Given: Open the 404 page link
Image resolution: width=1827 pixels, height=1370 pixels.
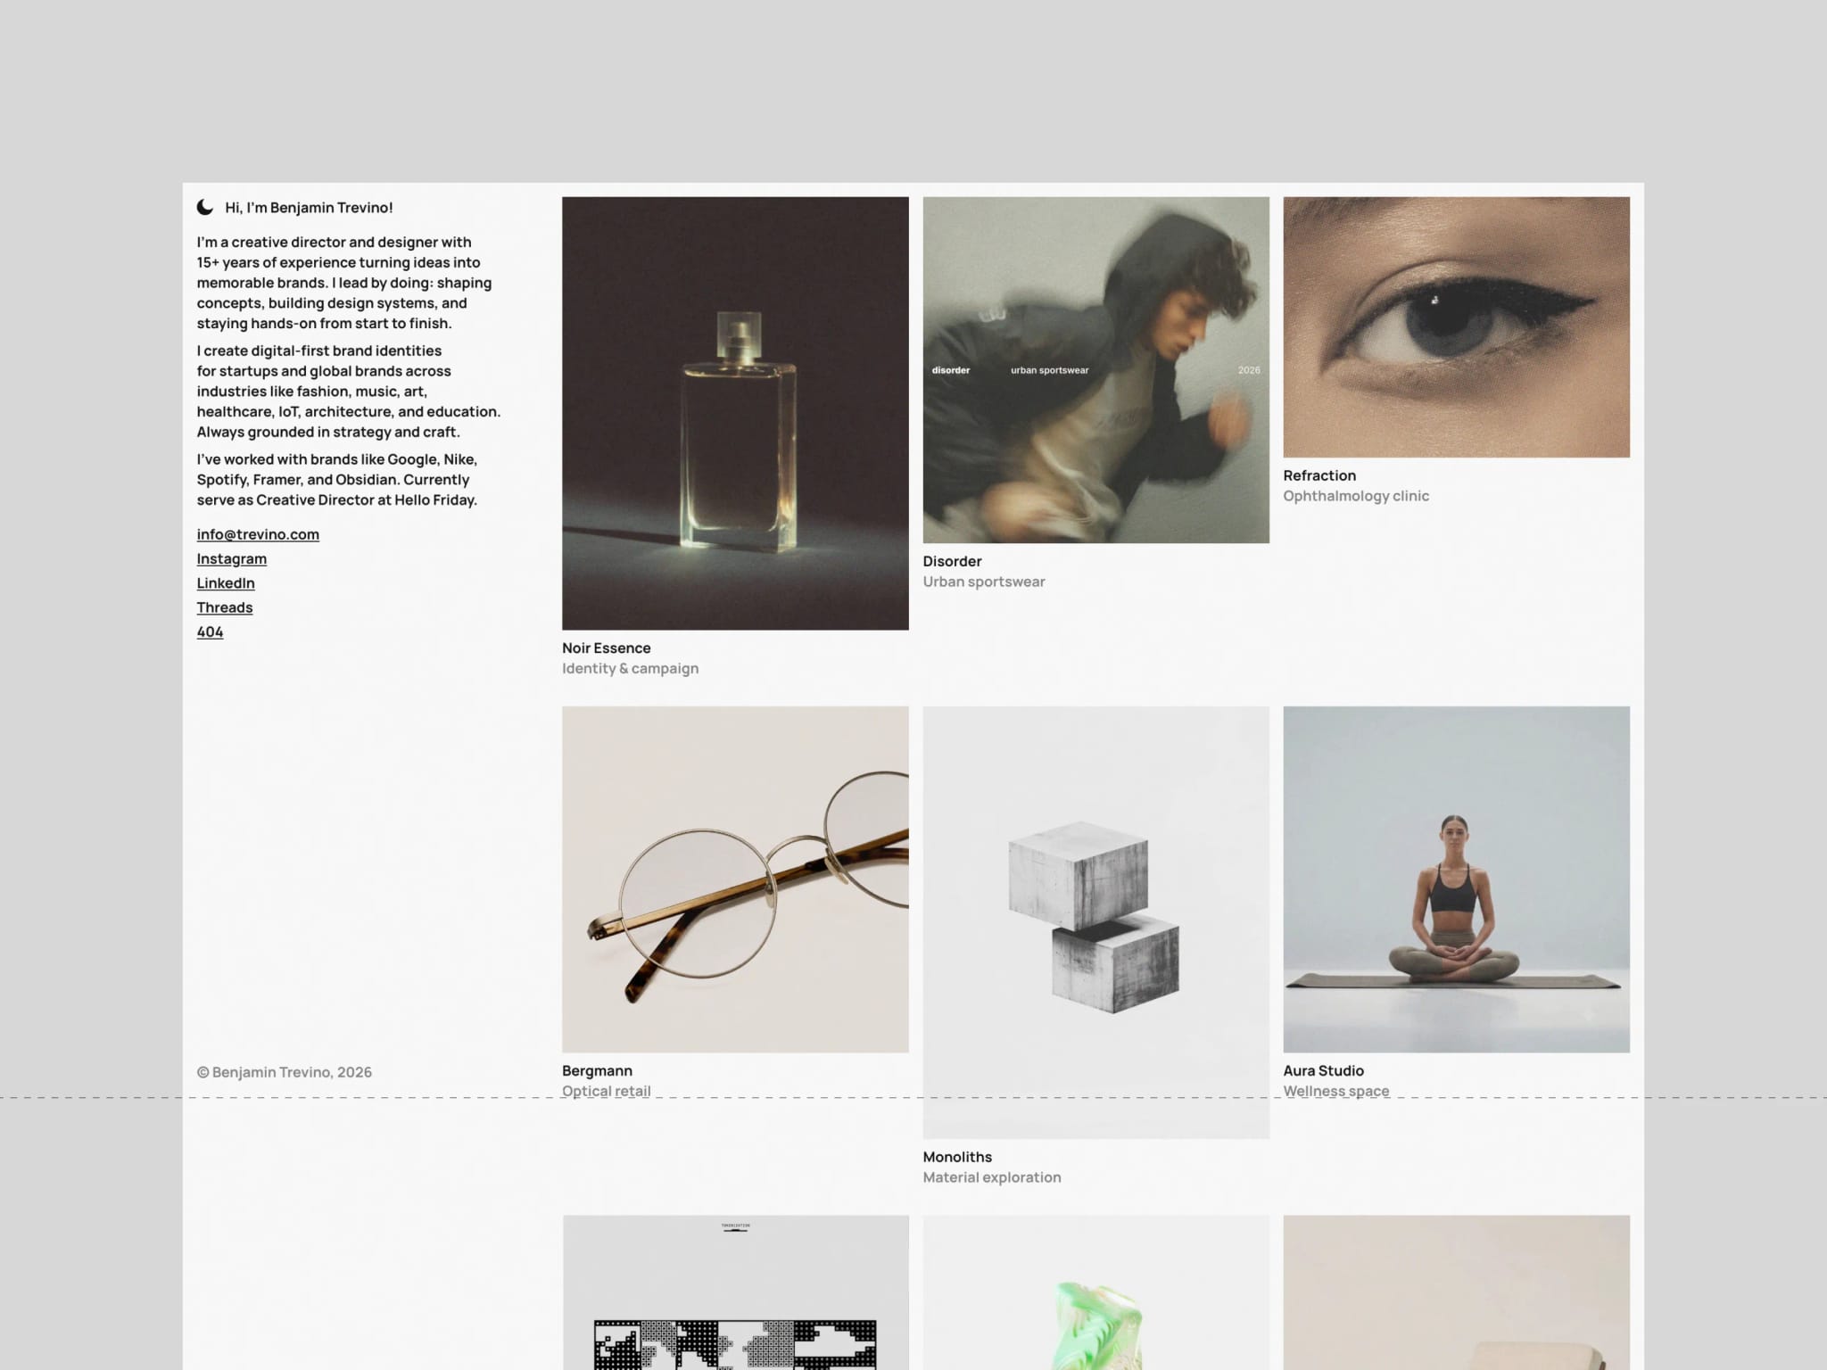Looking at the screenshot, I should (x=210, y=631).
